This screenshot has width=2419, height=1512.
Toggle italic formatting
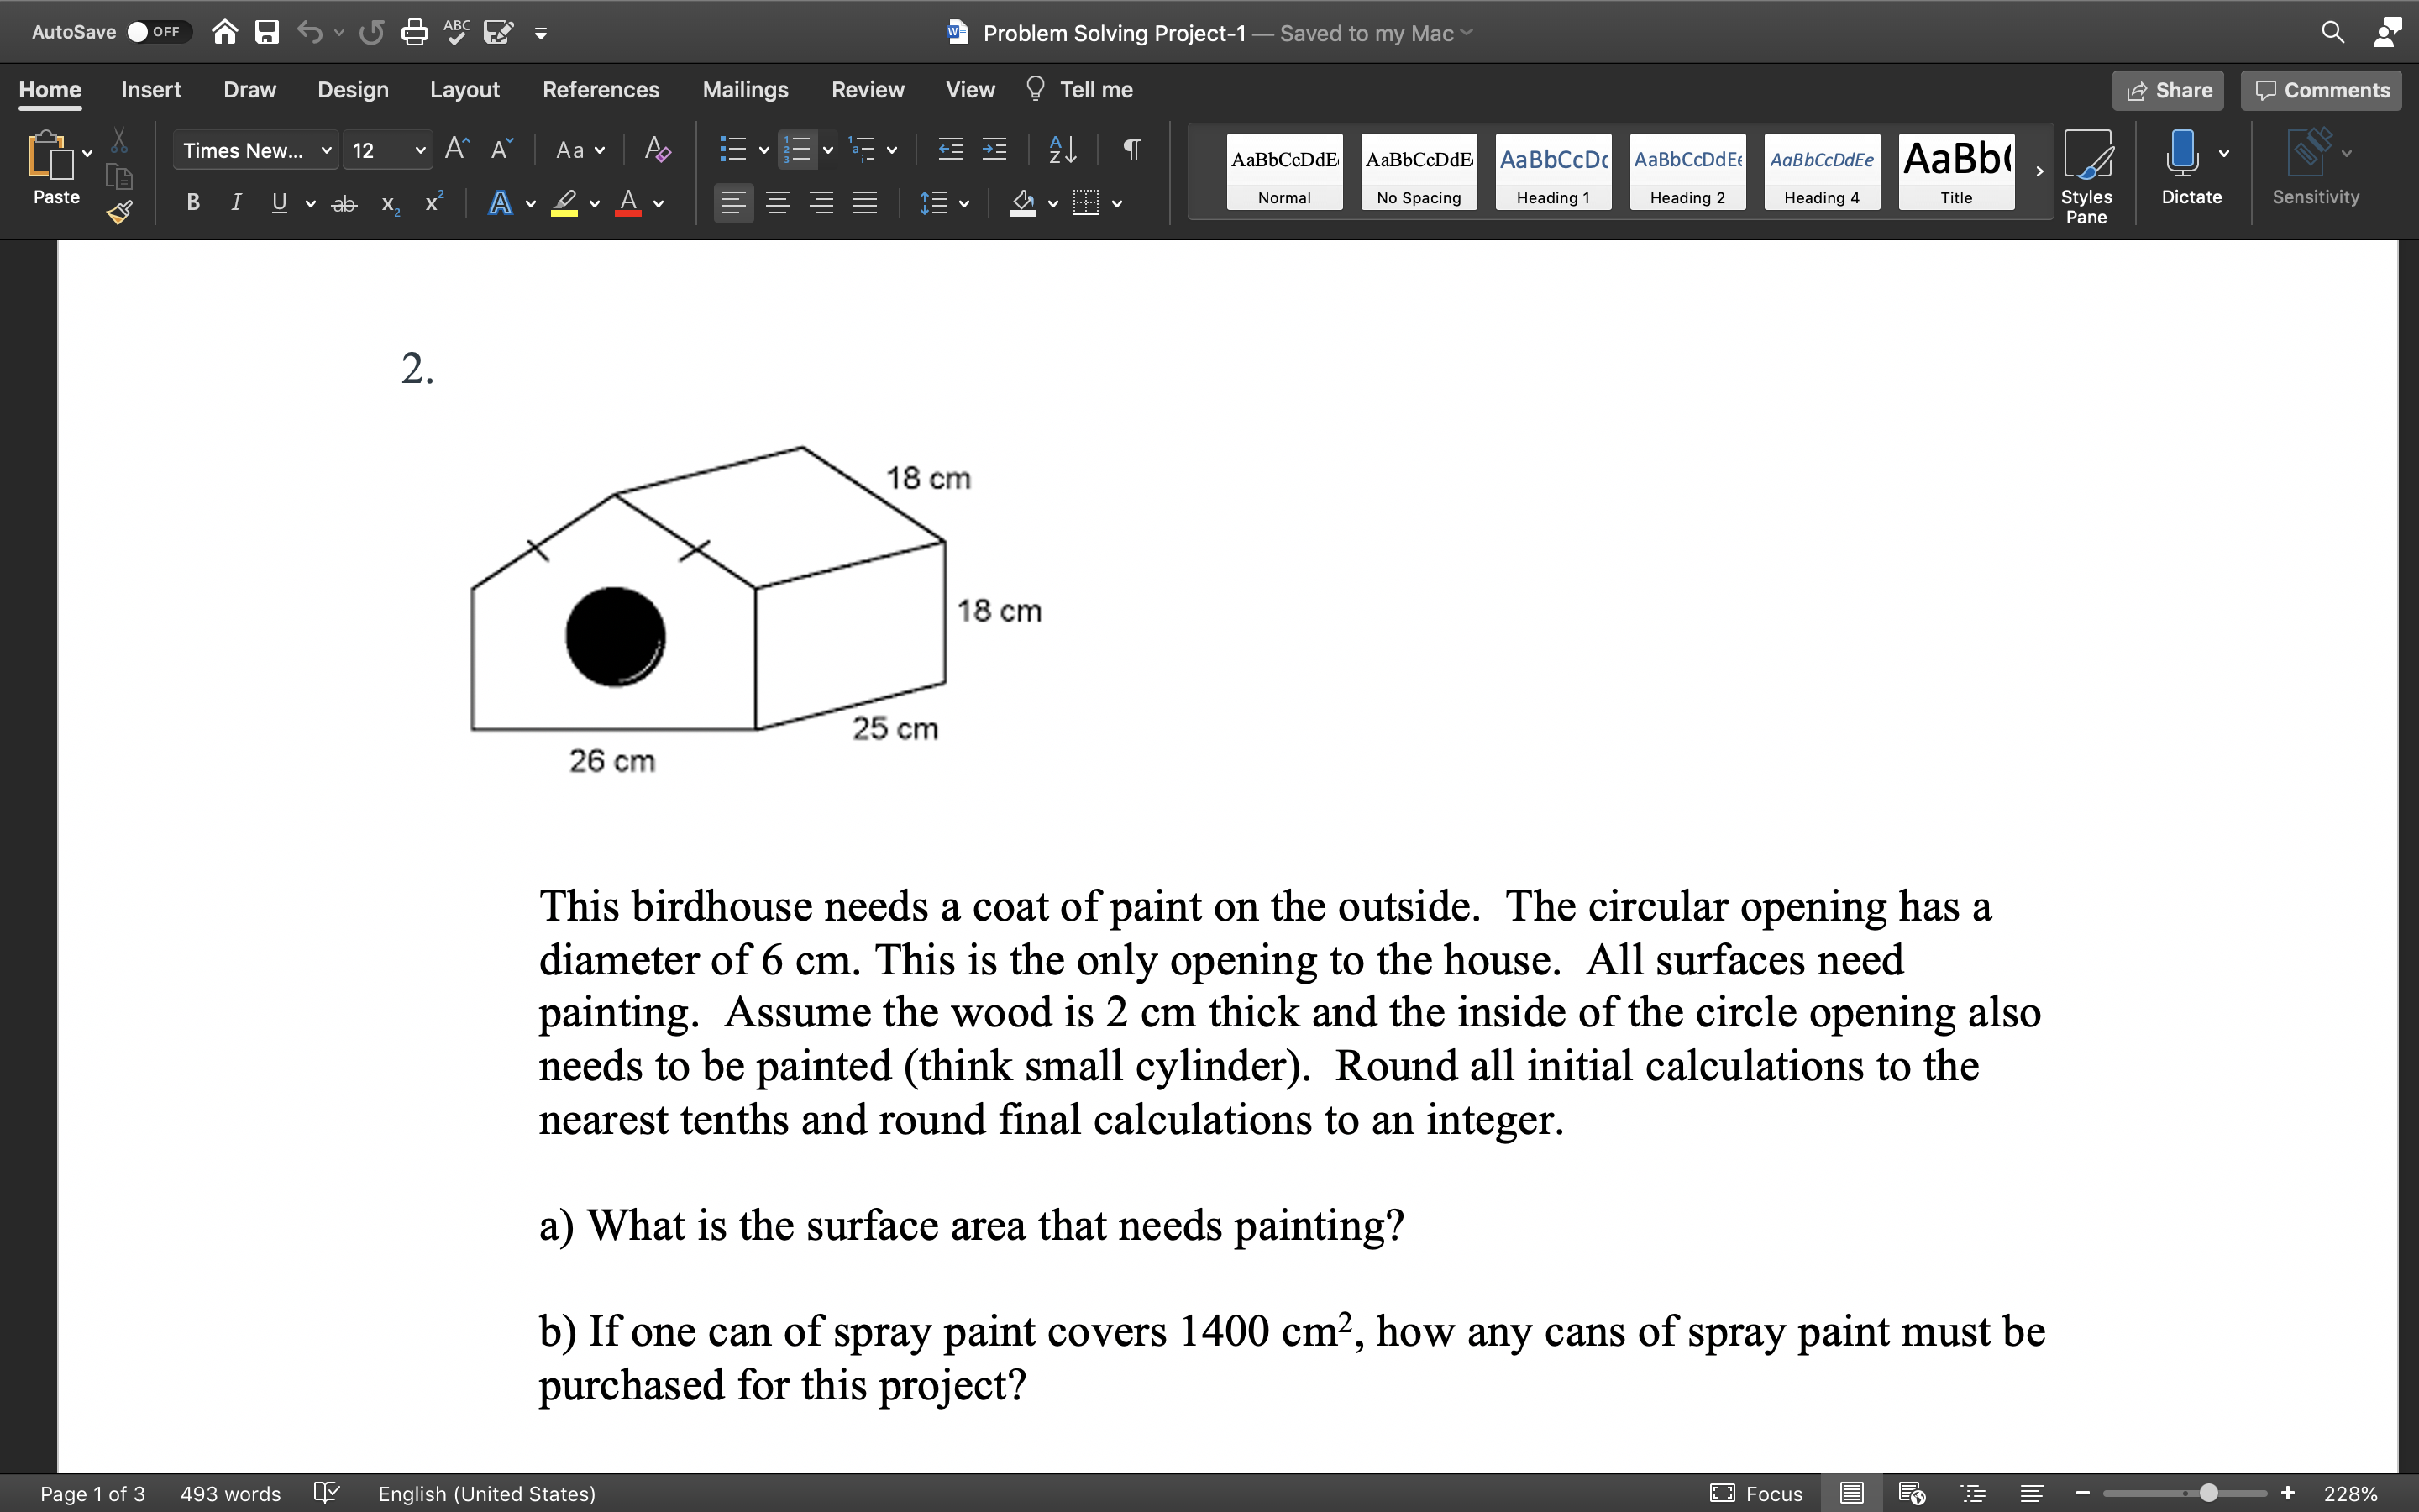point(236,203)
